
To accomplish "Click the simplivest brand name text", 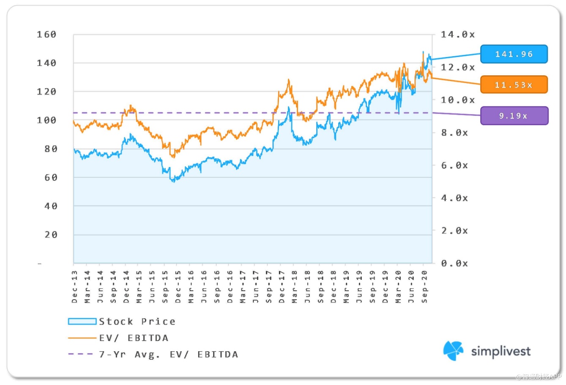I will click(500, 351).
